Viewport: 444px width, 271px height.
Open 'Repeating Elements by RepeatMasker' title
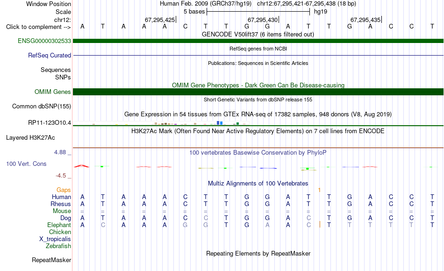pos(258,253)
